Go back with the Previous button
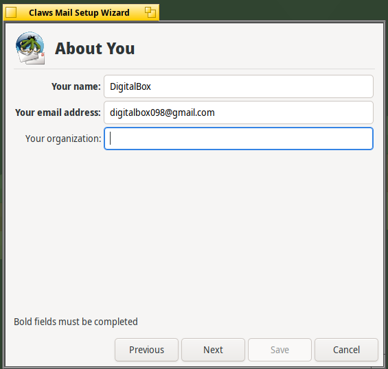The image size is (388, 369). (x=146, y=350)
